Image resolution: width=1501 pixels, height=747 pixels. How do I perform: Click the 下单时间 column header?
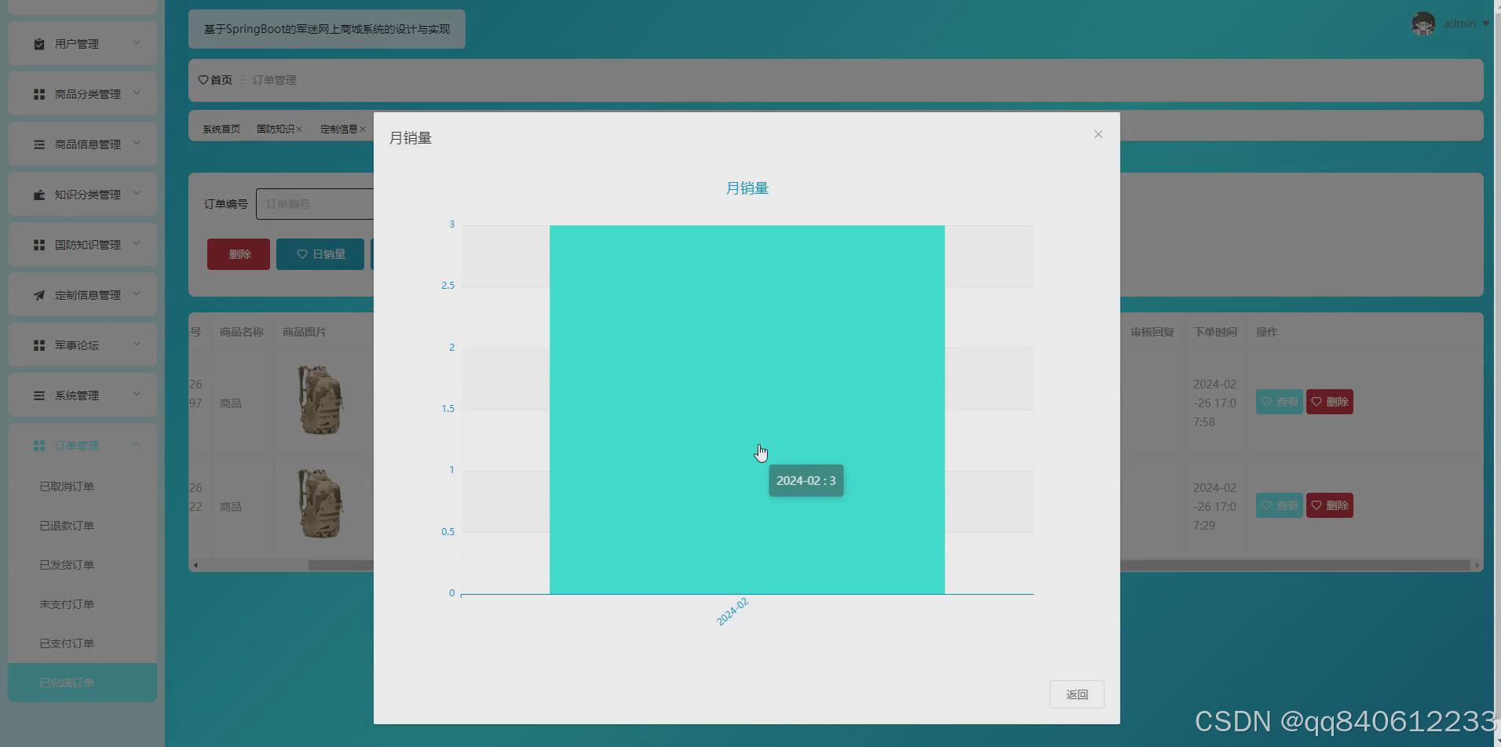(1215, 332)
